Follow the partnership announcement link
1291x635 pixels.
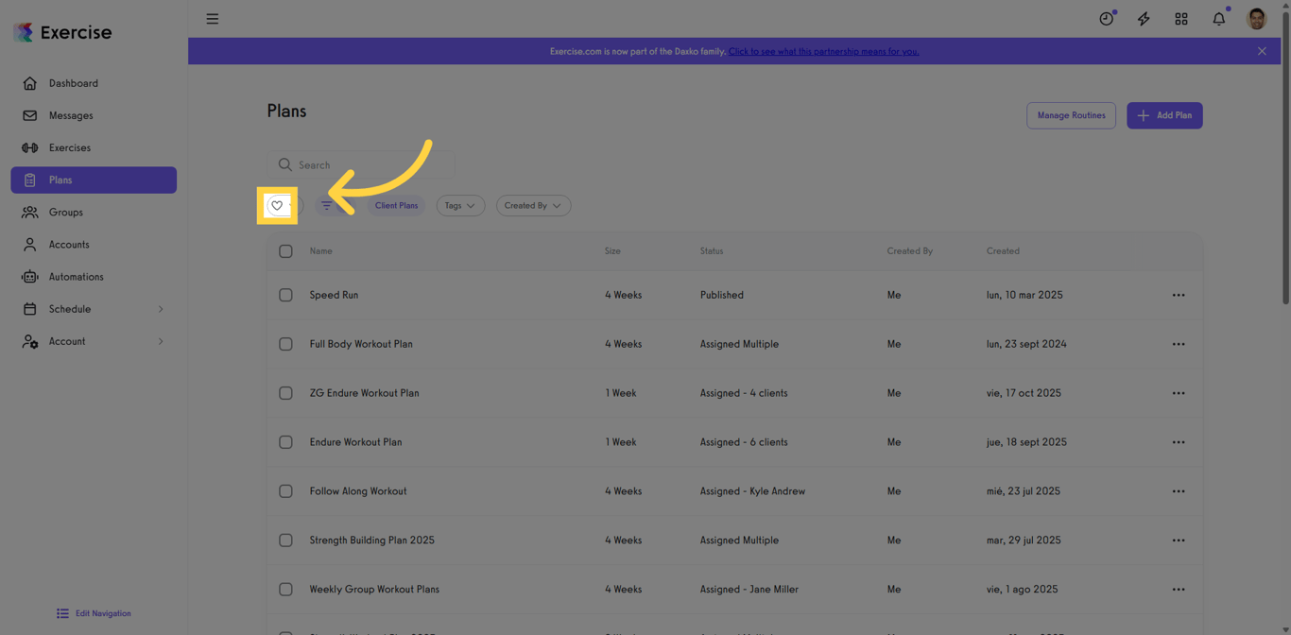tap(823, 51)
